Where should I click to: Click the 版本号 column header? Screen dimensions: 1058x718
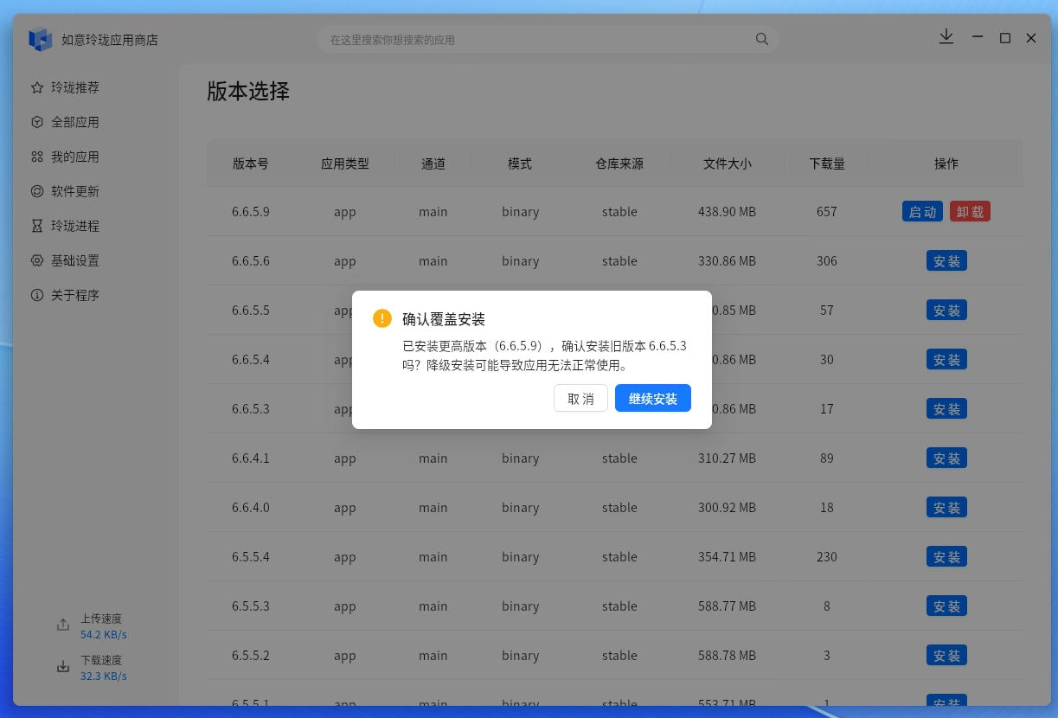click(251, 163)
